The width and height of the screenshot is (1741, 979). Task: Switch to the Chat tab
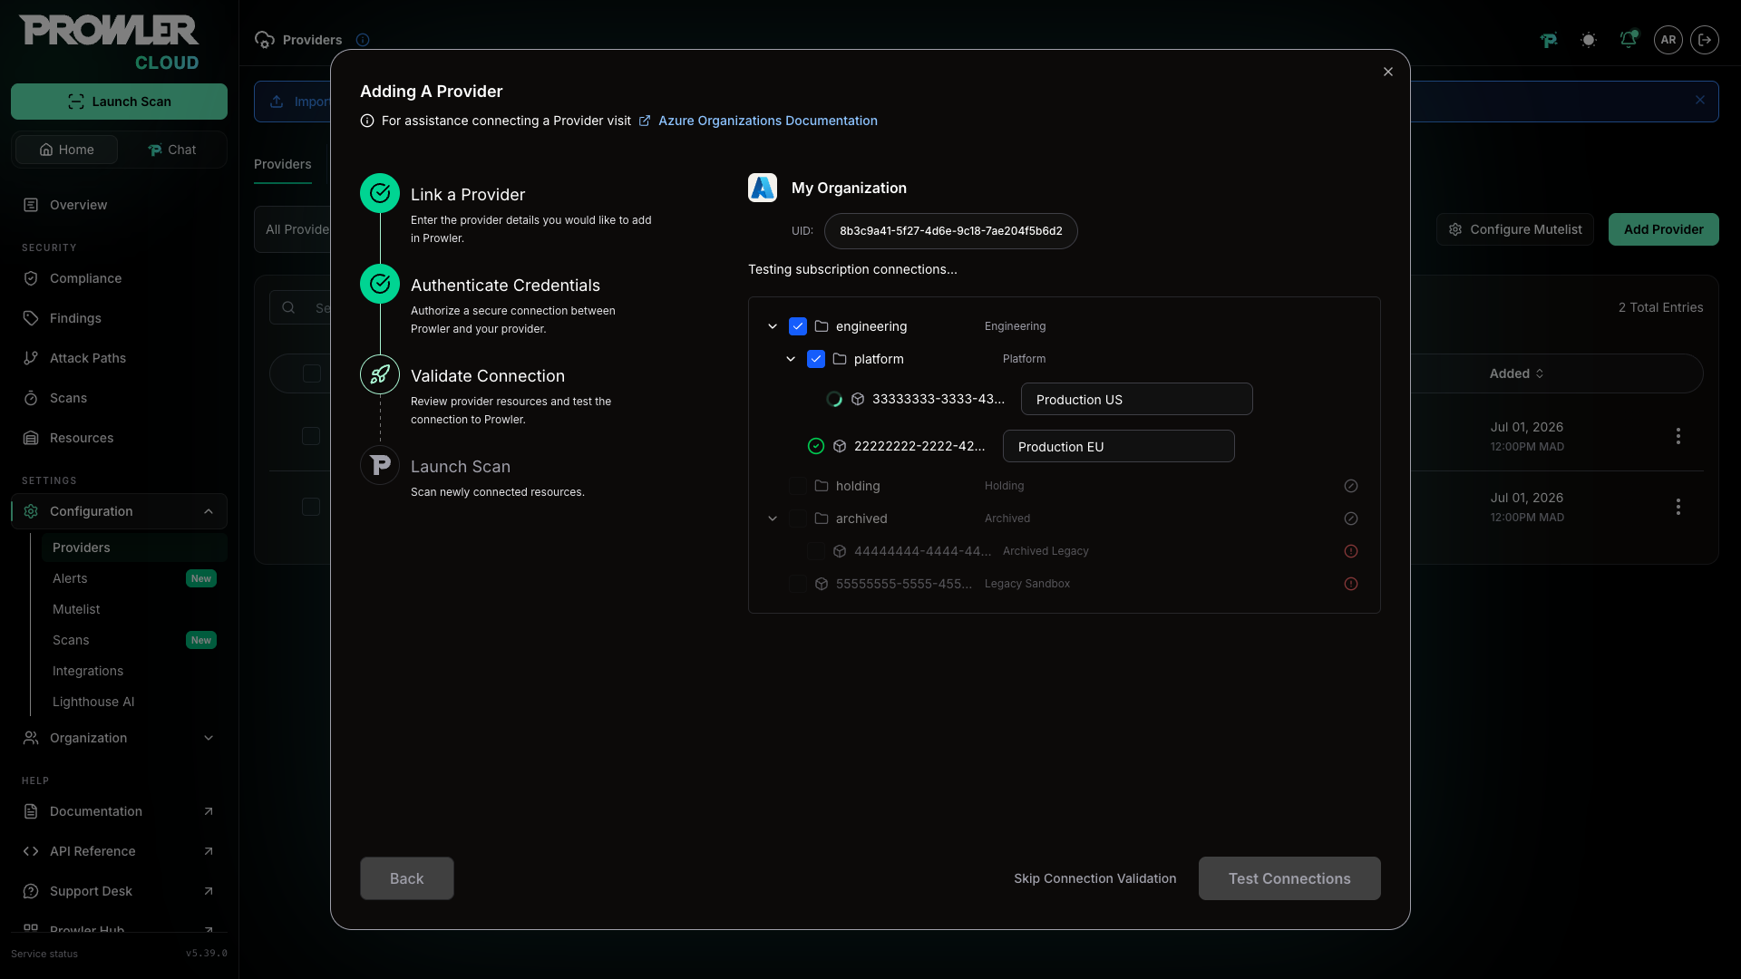172,150
